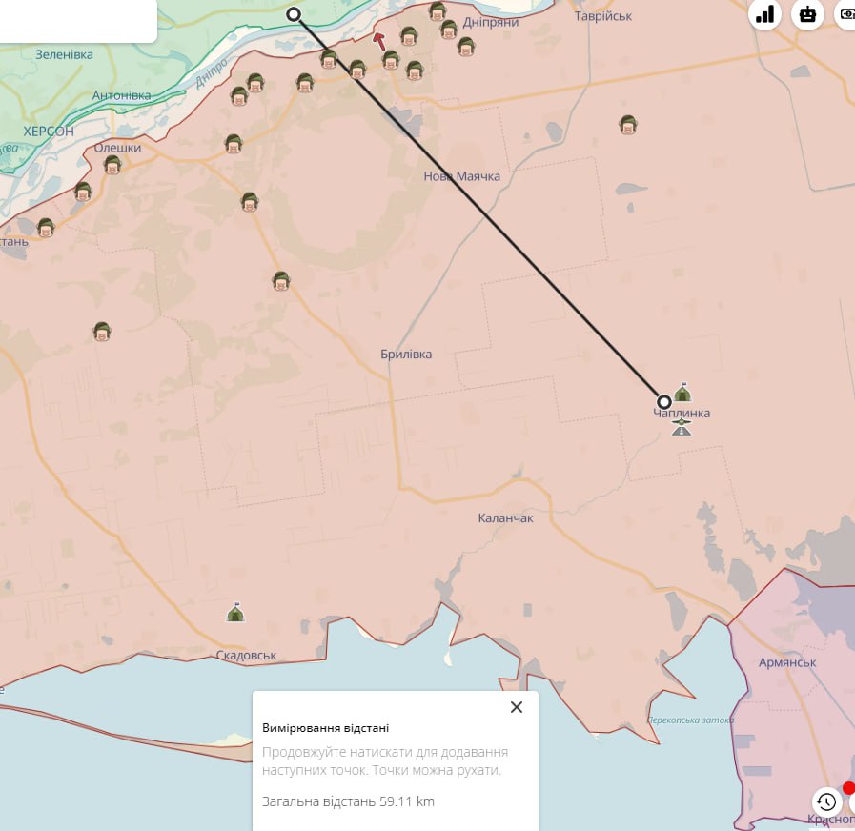Click the soldier icon lying on the measurement line
Viewport: 855px width, 831px height.
357,70
